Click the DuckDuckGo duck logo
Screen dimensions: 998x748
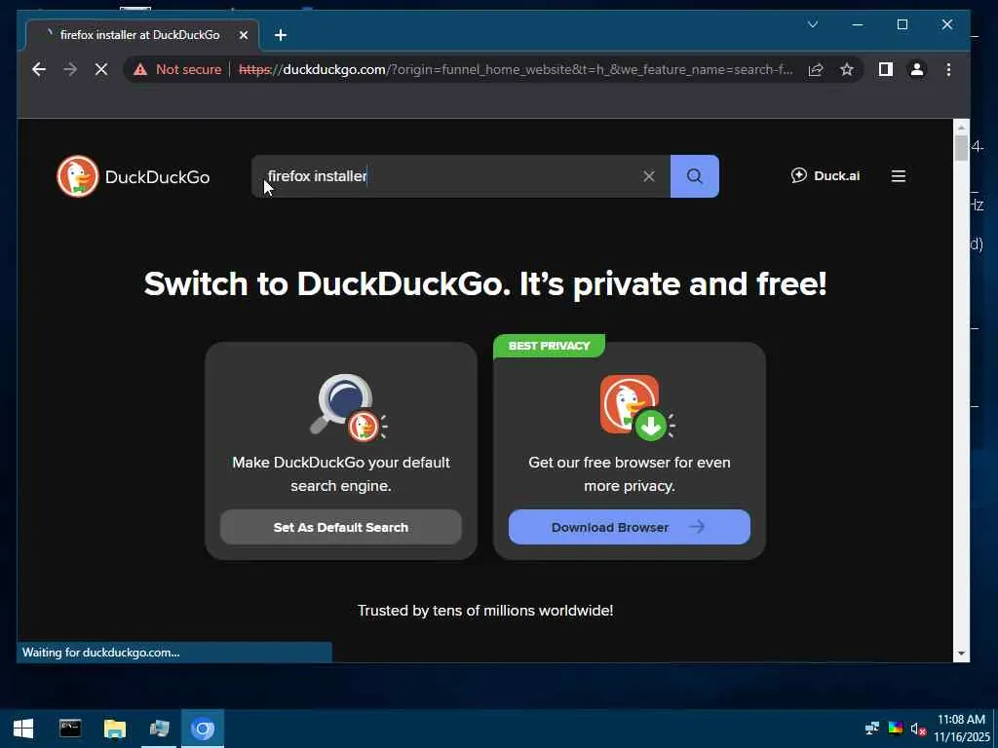coord(78,176)
